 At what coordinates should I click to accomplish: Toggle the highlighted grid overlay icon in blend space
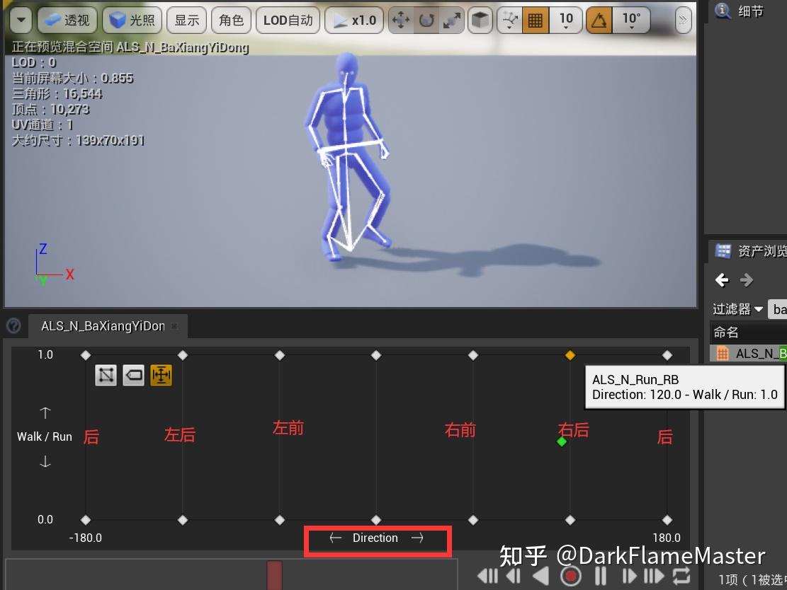[x=161, y=375]
